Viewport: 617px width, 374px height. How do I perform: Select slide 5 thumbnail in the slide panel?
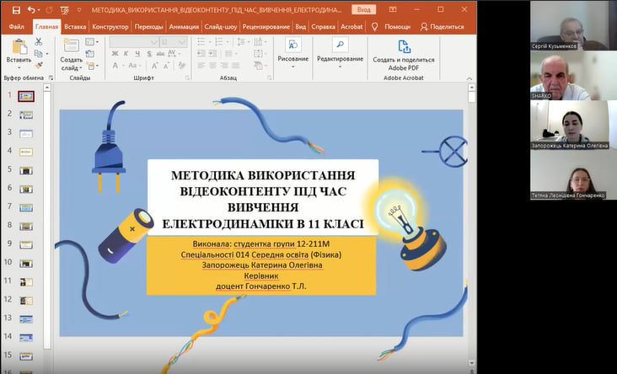[x=26, y=170]
